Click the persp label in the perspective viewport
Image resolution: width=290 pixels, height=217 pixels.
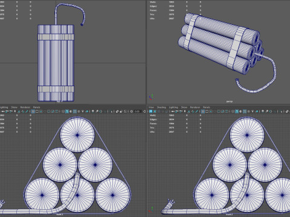click(x=229, y=101)
